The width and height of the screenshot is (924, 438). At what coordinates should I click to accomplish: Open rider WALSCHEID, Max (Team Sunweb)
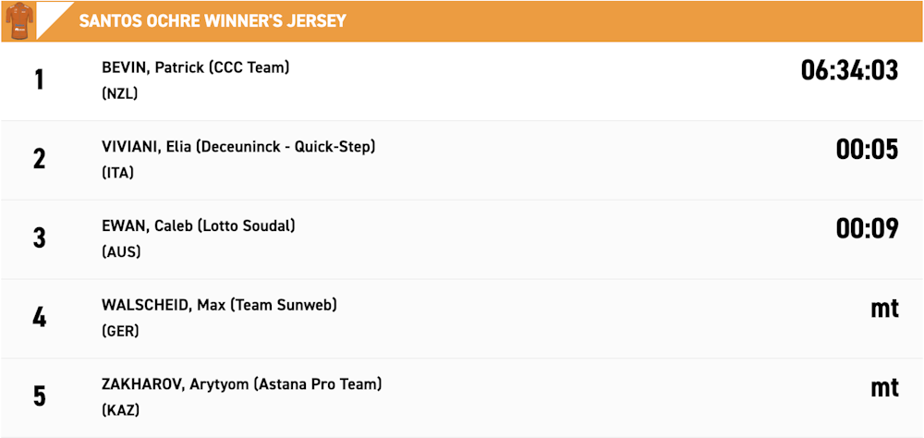point(219,305)
